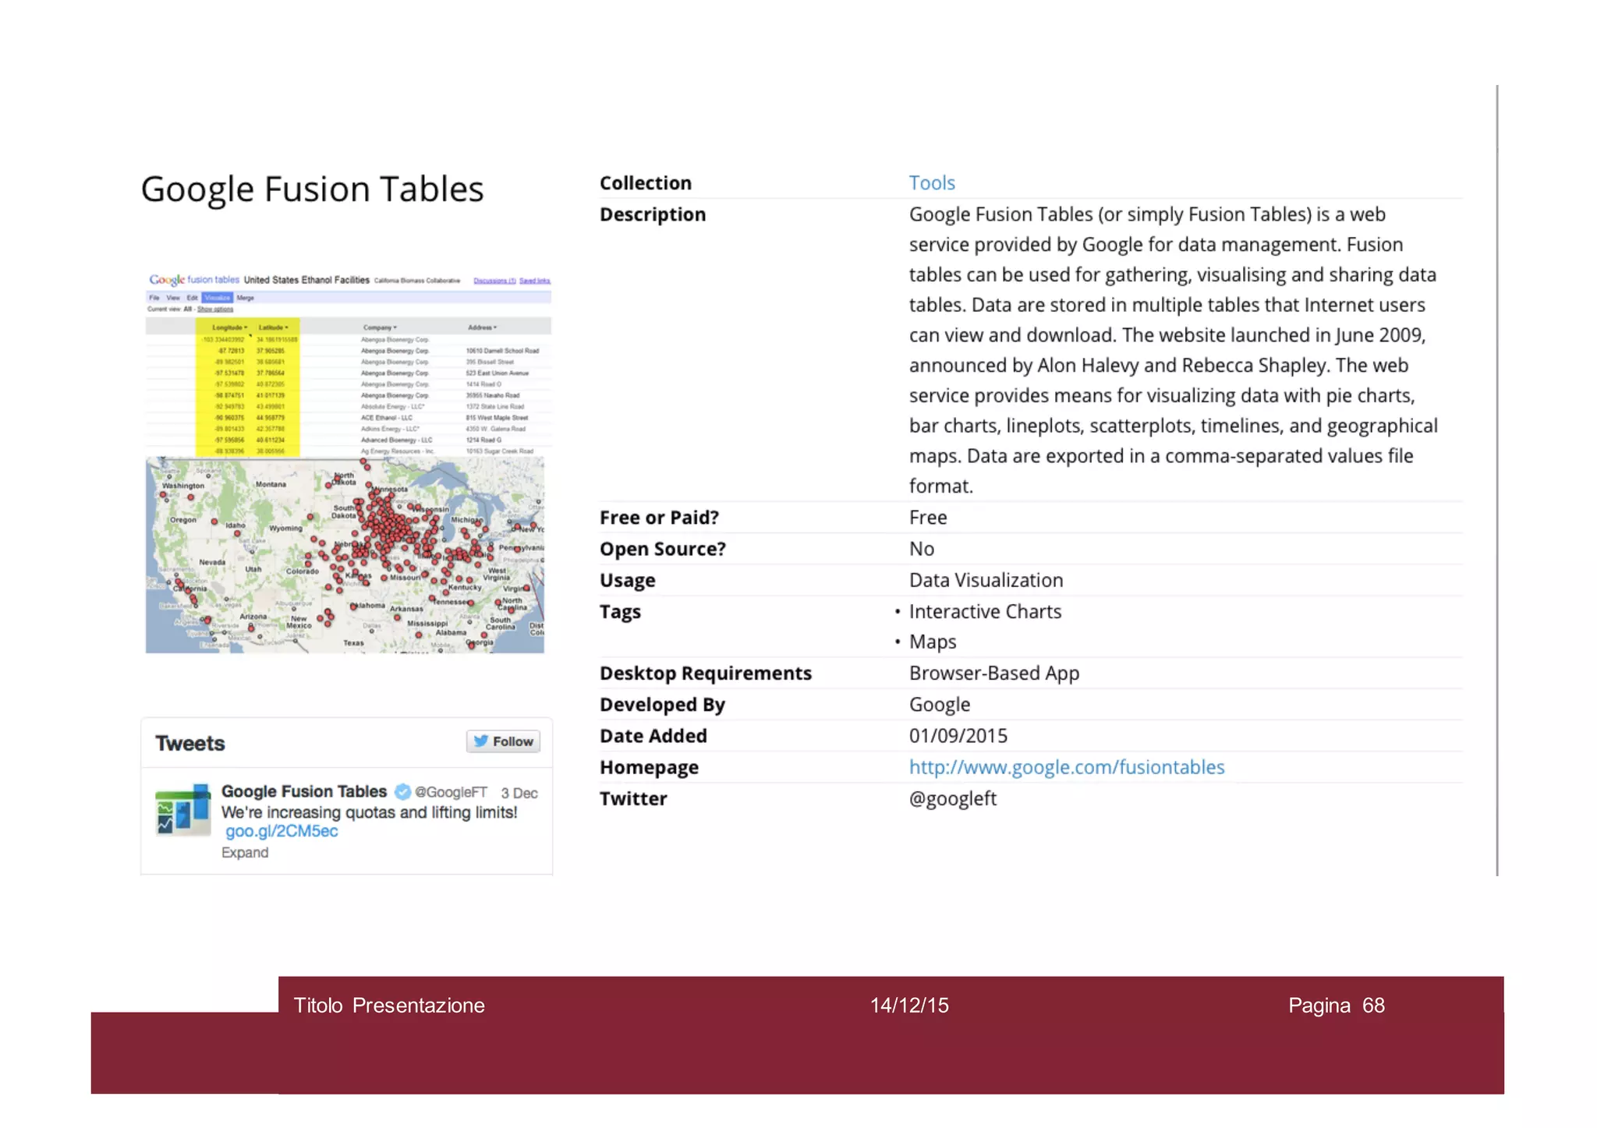The width and height of the screenshot is (1597, 1128).
Task: Open the Edit menu in Fusion Tables
Action: click(x=192, y=298)
